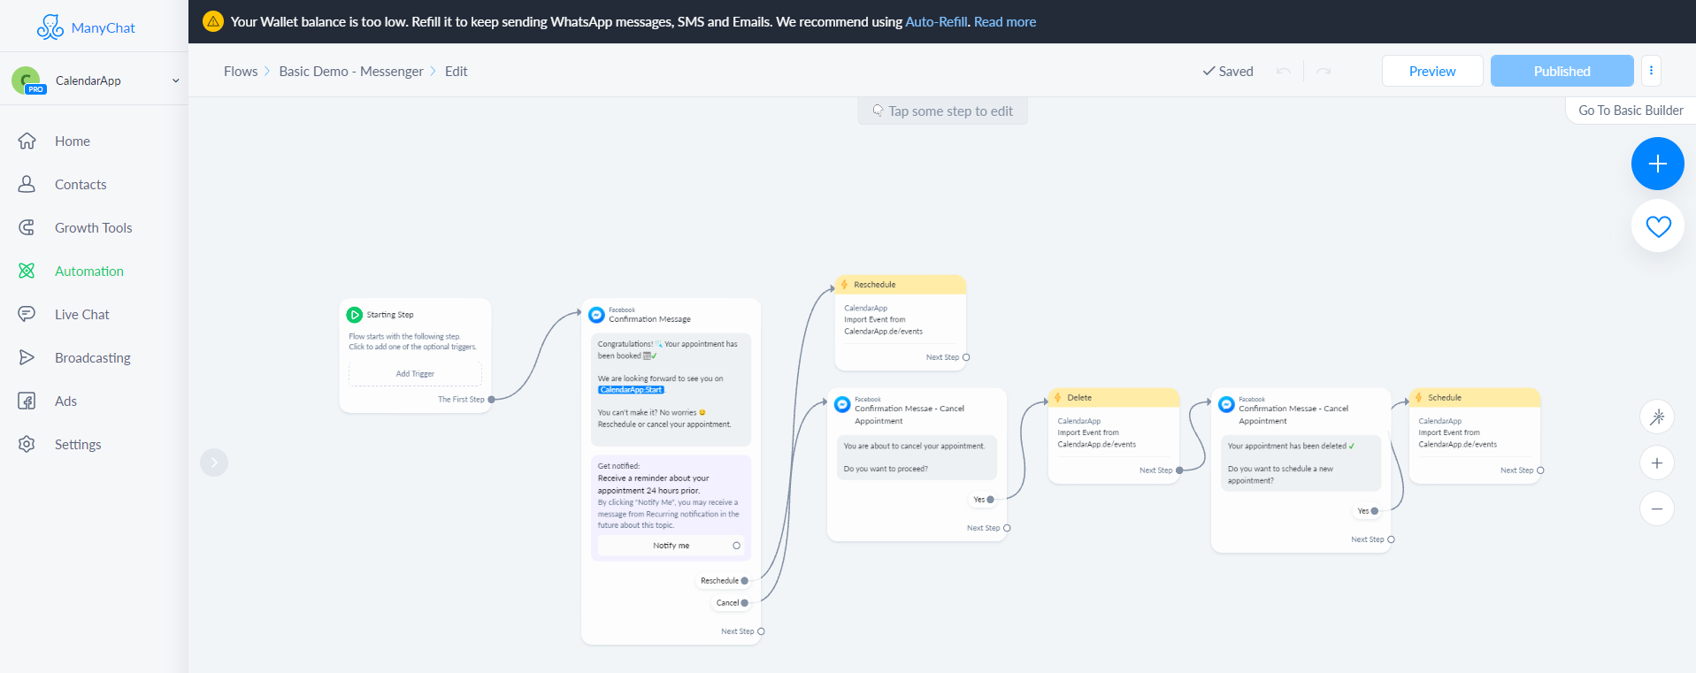
Task: Click the Notify me button
Action: 671,546
